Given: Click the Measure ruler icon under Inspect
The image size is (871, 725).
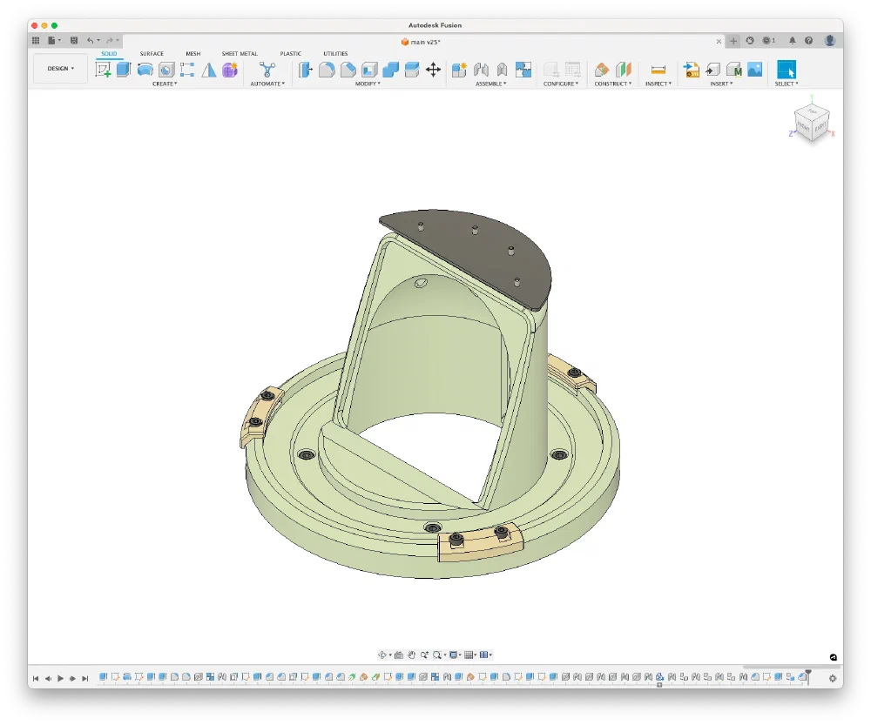Looking at the screenshot, I should coord(658,70).
